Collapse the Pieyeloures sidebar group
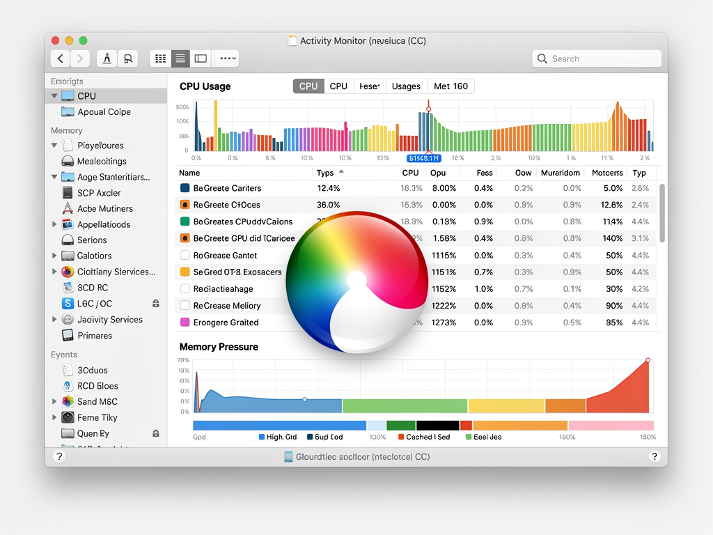The width and height of the screenshot is (713, 535). pyautogui.click(x=54, y=146)
